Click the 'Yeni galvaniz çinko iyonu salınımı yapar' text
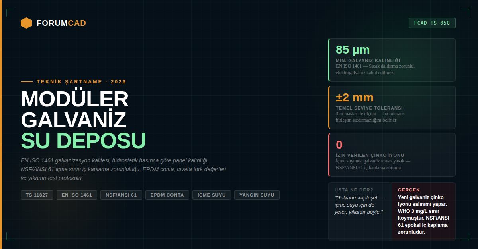Screen dimensions: 478x249 pos(423,215)
